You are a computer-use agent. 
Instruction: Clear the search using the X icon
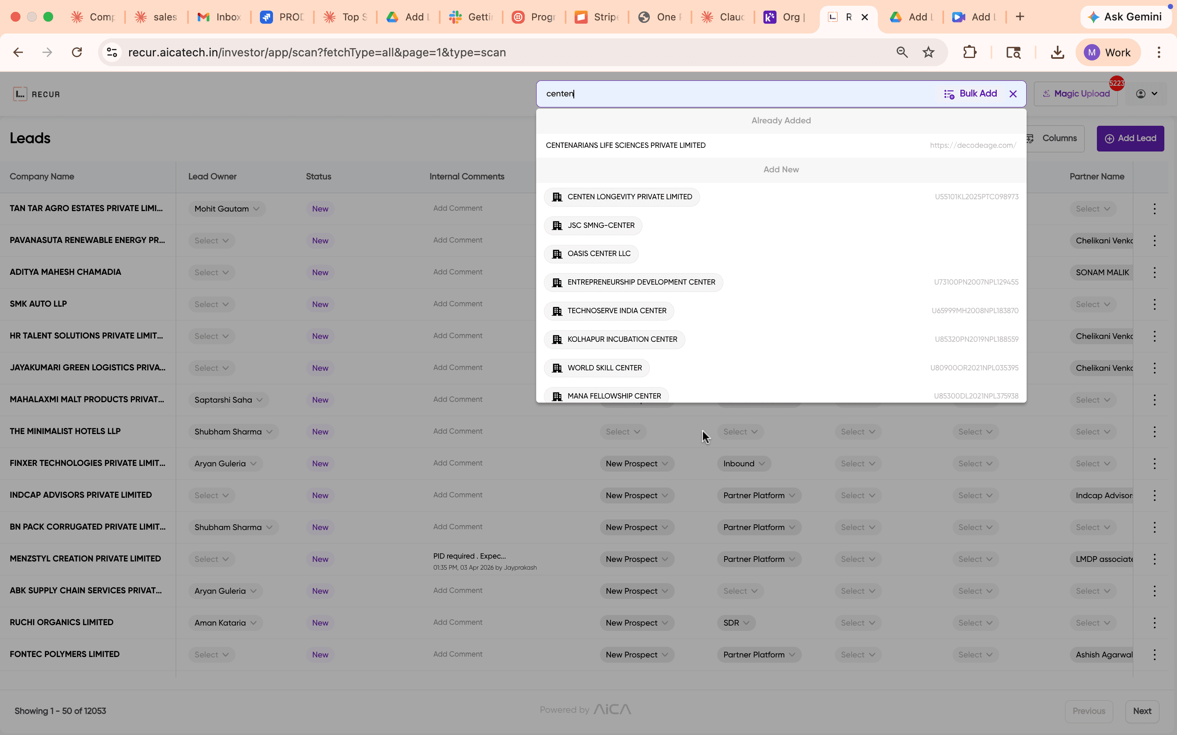1013,94
